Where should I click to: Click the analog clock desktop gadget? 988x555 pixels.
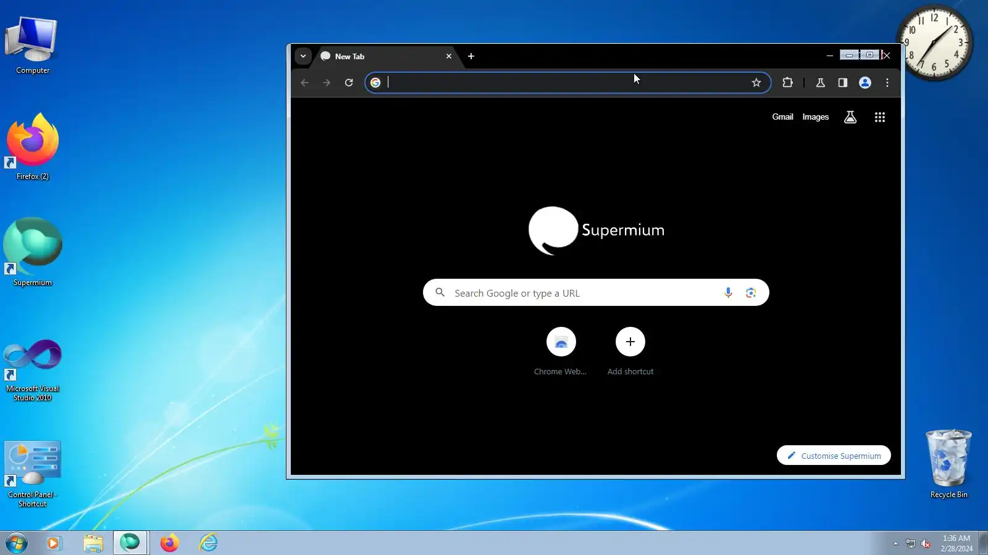point(934,43)
